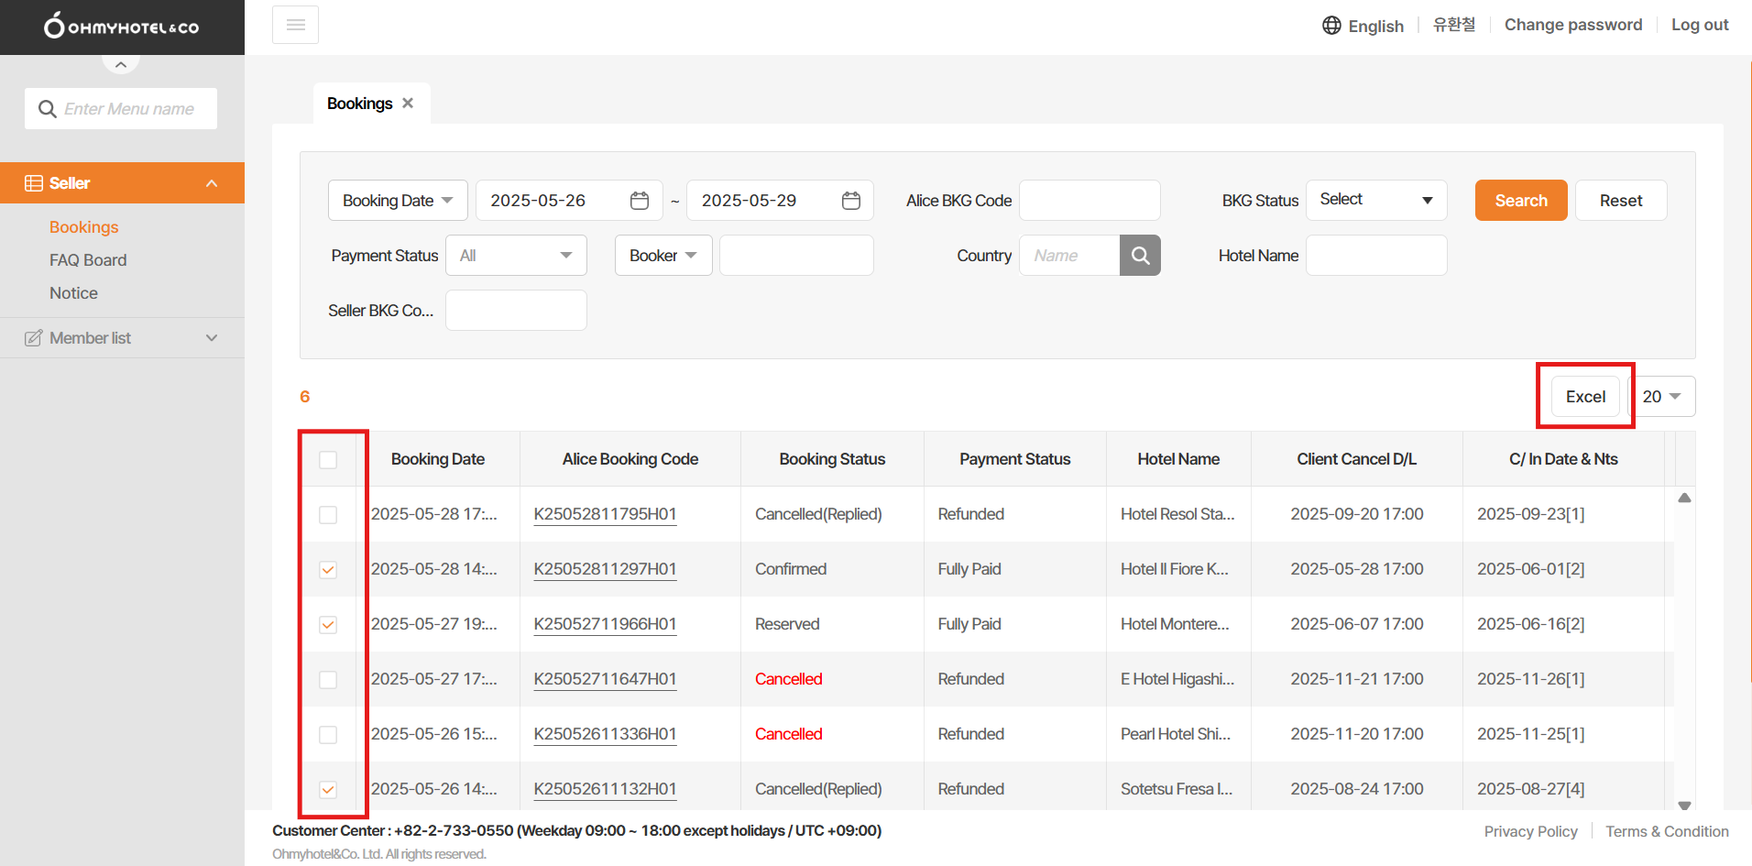Close the Bookings tab with X

[408, 104]
